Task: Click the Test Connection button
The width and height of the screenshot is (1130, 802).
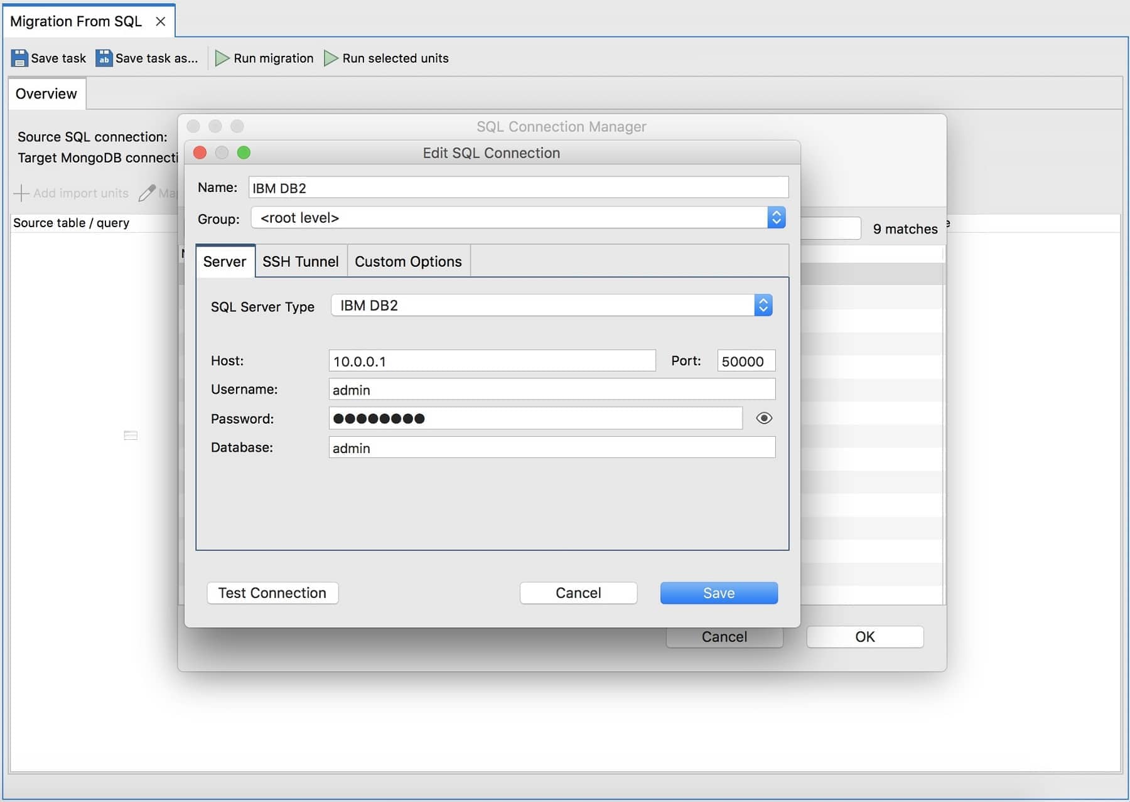Action: (272, 593)
